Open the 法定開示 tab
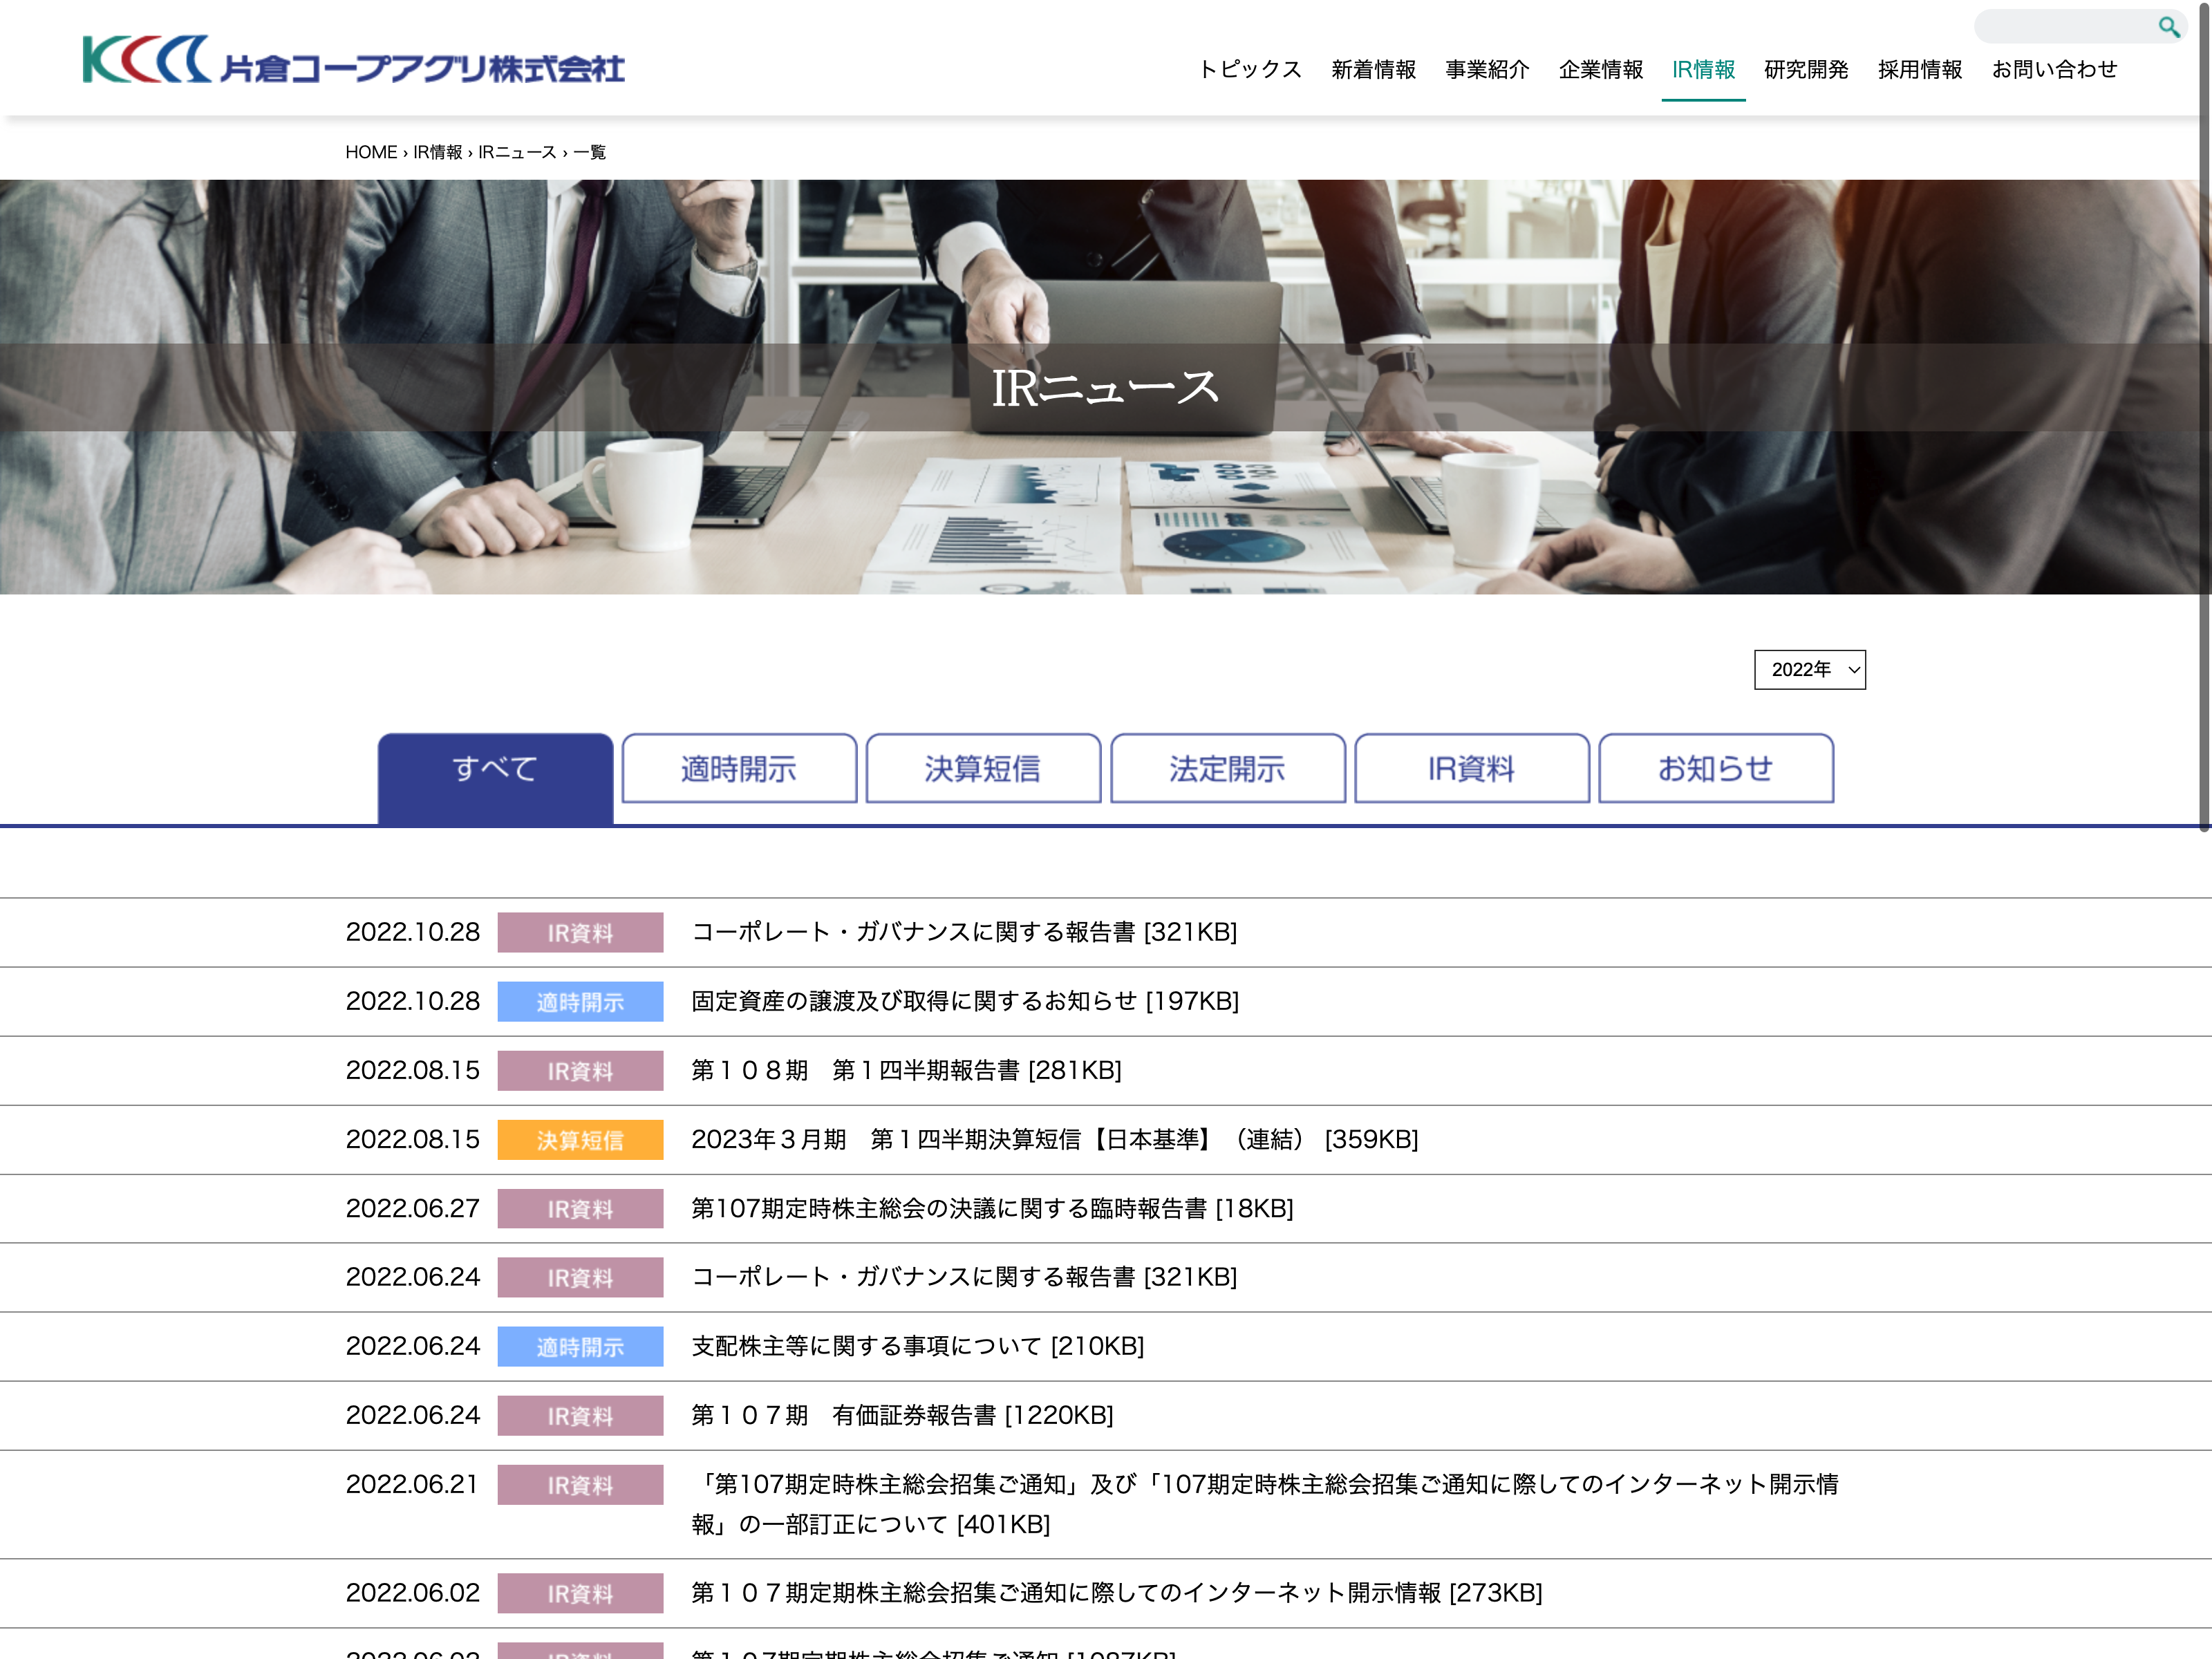Viewport: 2212px width, 1659px height. pos(1227,769)
